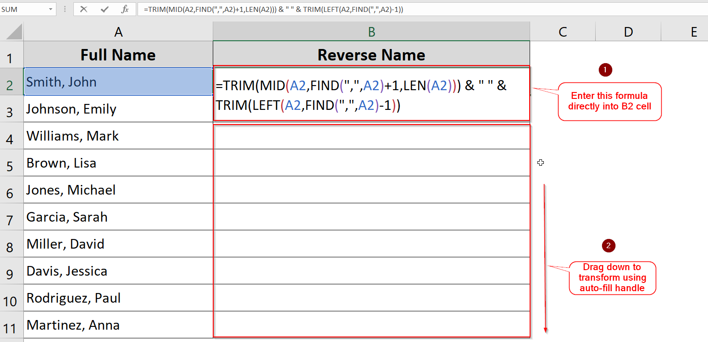This screenshot has width=708, height=342.
Task: Select the 'Garcia, Sarah' cell
Action: (118, 217)
